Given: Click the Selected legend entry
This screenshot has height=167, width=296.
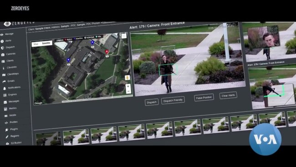Looking at the screenshot, I should (89, 37).
